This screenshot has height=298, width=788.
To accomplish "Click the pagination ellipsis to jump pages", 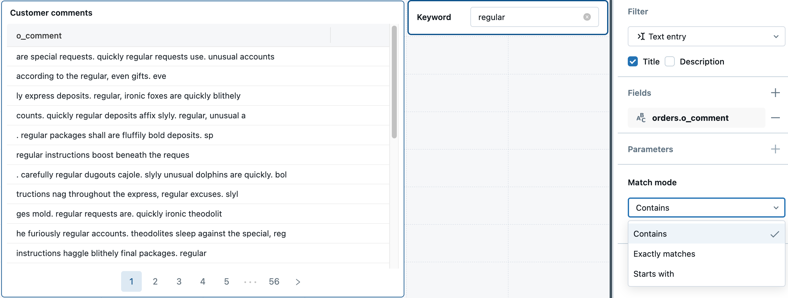I will (x=250, y=282).
